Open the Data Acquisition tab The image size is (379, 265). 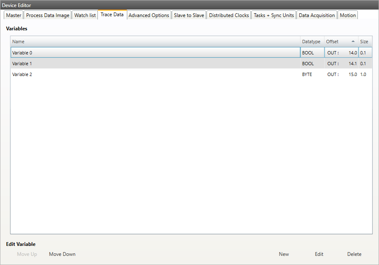pyautogui.click(x=317, y=15)
